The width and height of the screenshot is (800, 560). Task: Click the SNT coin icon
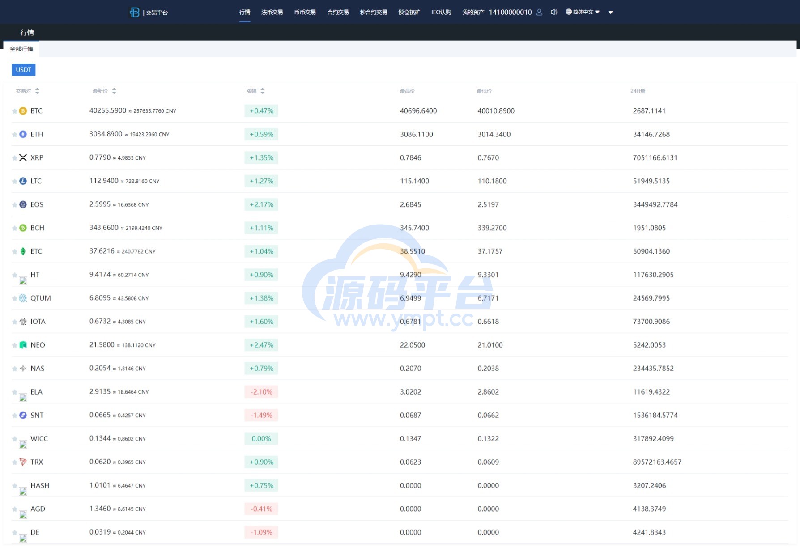point(23,415)
